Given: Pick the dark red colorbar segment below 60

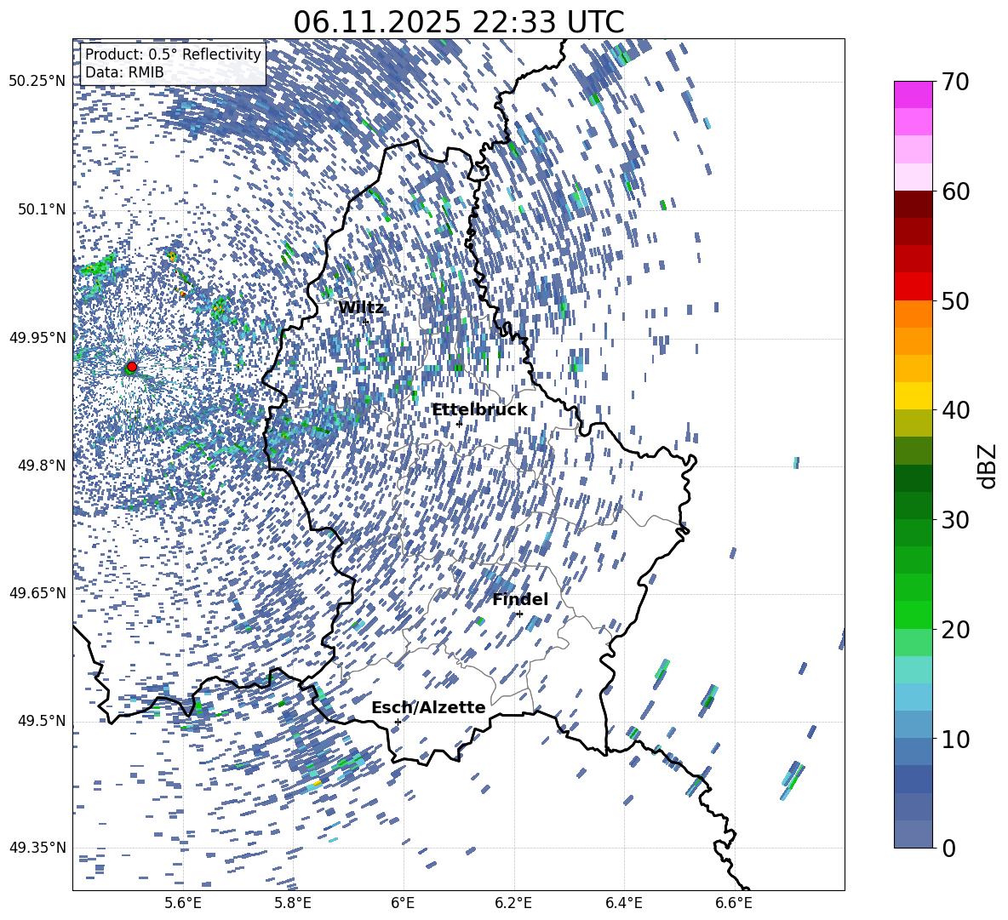Looking at the screenshot, I should pyautogui.click(x=913, y=205).
